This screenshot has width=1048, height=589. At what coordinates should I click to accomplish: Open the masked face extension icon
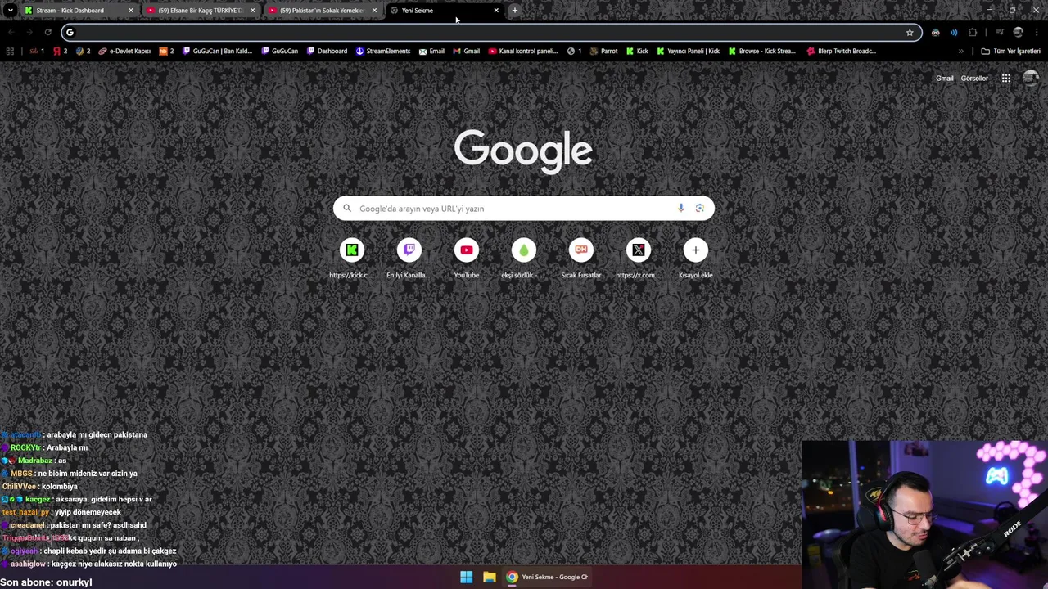936,32
